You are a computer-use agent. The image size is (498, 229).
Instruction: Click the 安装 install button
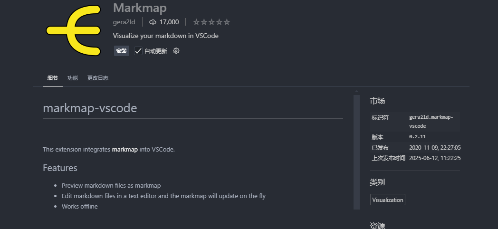click(122, 51)
